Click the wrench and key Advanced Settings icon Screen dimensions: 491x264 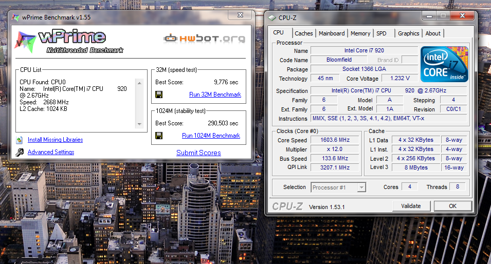coord(20,153)
